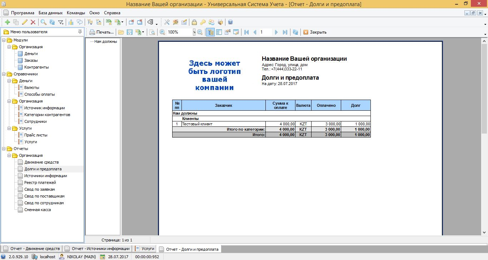The image size is (488, 260).
Task: Collapse the Справочники tree node
Action: point(4,74)
